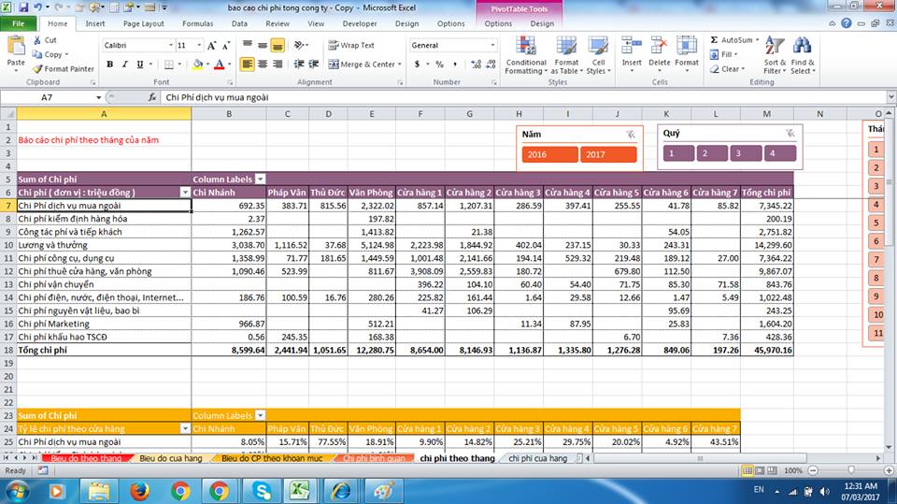Open the Page Layout ribbon tab
Image resolution: width=897 pixels, height=504 pixels.
(144, 24)
